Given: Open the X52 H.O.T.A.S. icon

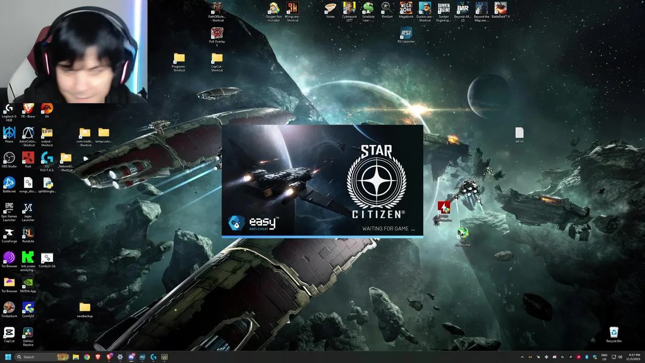Looking at the screenshot, I should (47, 161).
